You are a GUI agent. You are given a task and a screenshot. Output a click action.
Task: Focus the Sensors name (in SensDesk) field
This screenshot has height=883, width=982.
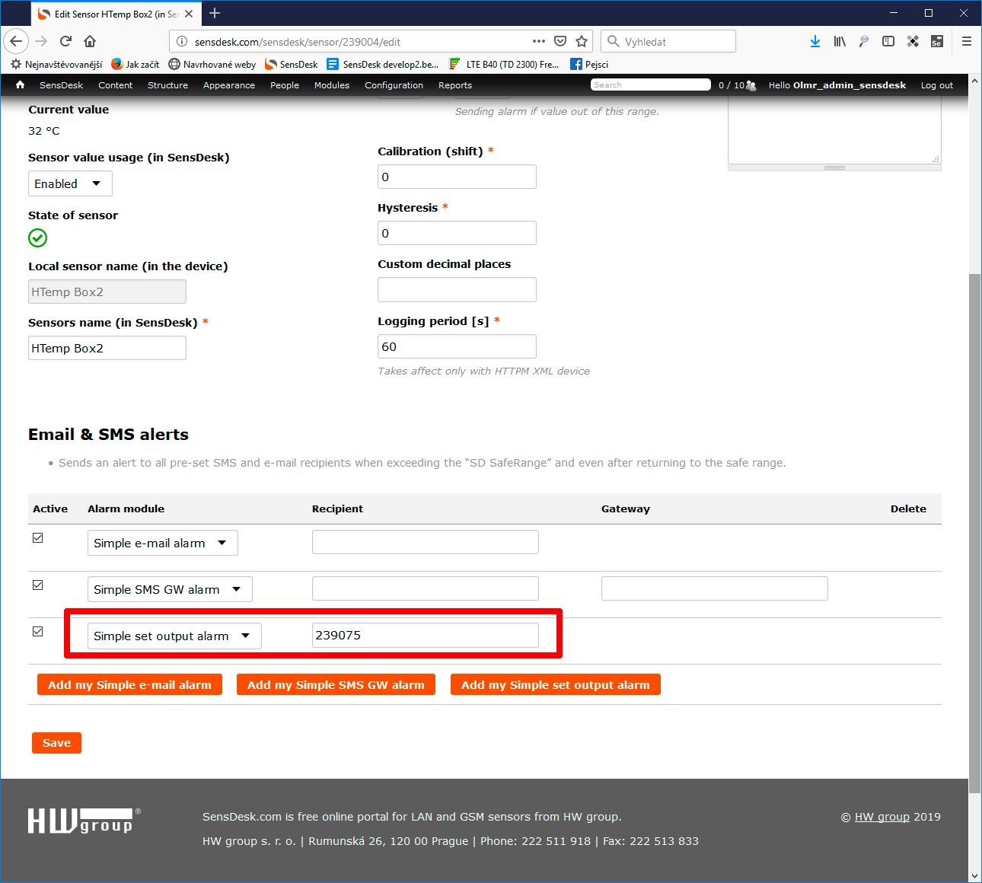(x=107, y=348)
